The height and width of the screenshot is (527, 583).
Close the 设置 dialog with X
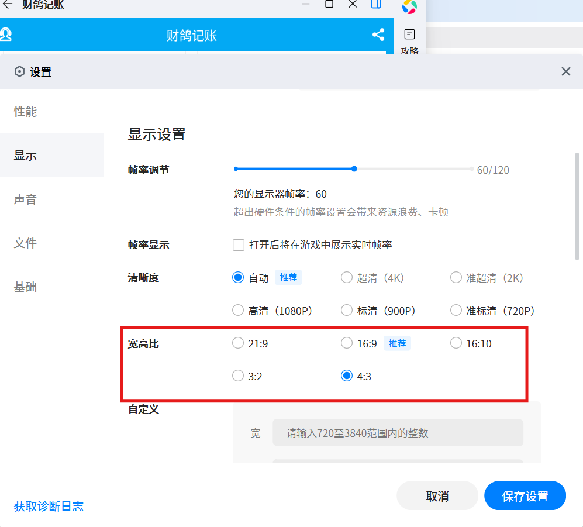point(565,71)
